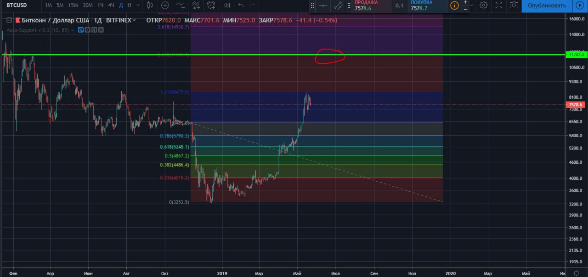Select the trend line drawing tool
588x277 pixels.
click(338, 6)
